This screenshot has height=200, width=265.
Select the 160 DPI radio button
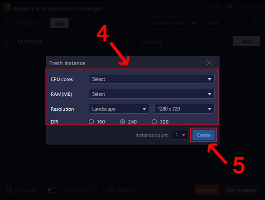tap(91, 122)
